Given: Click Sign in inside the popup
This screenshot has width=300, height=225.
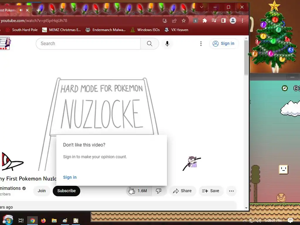Looking at the screenshot, I should 70,177.
